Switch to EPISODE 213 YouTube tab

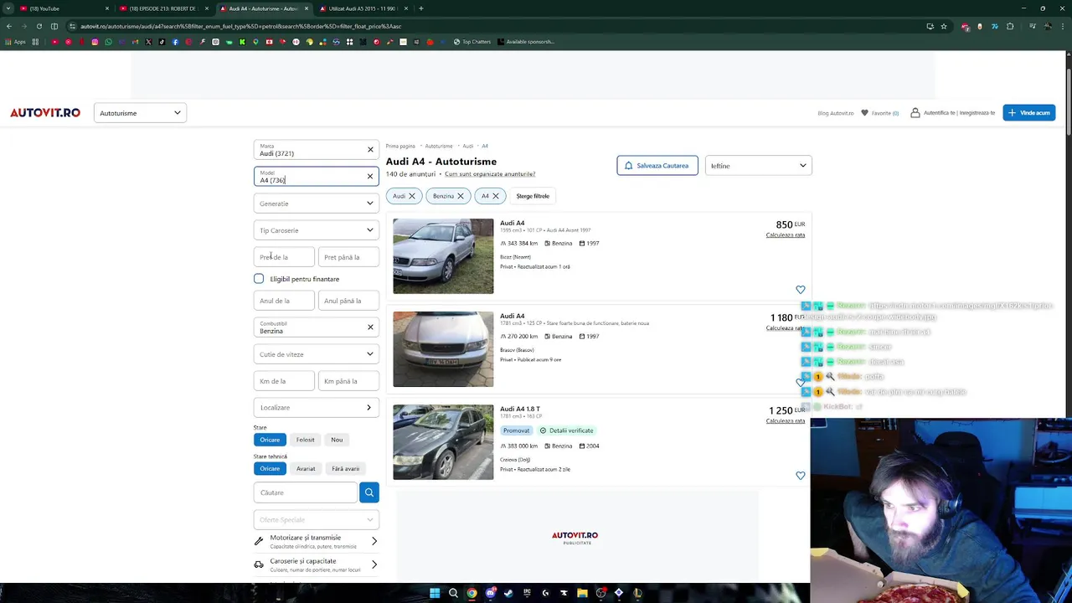coord(163,8)
